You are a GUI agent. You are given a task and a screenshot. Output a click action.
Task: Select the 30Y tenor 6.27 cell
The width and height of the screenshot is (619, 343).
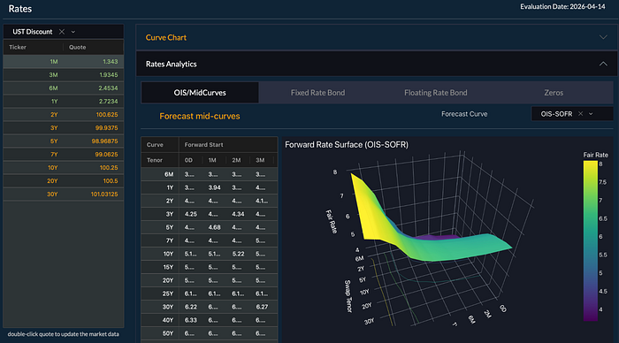[x=262, y=307]
